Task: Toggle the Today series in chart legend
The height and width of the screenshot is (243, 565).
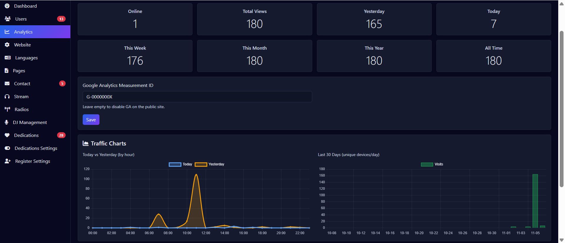Action: pos(180,164)
